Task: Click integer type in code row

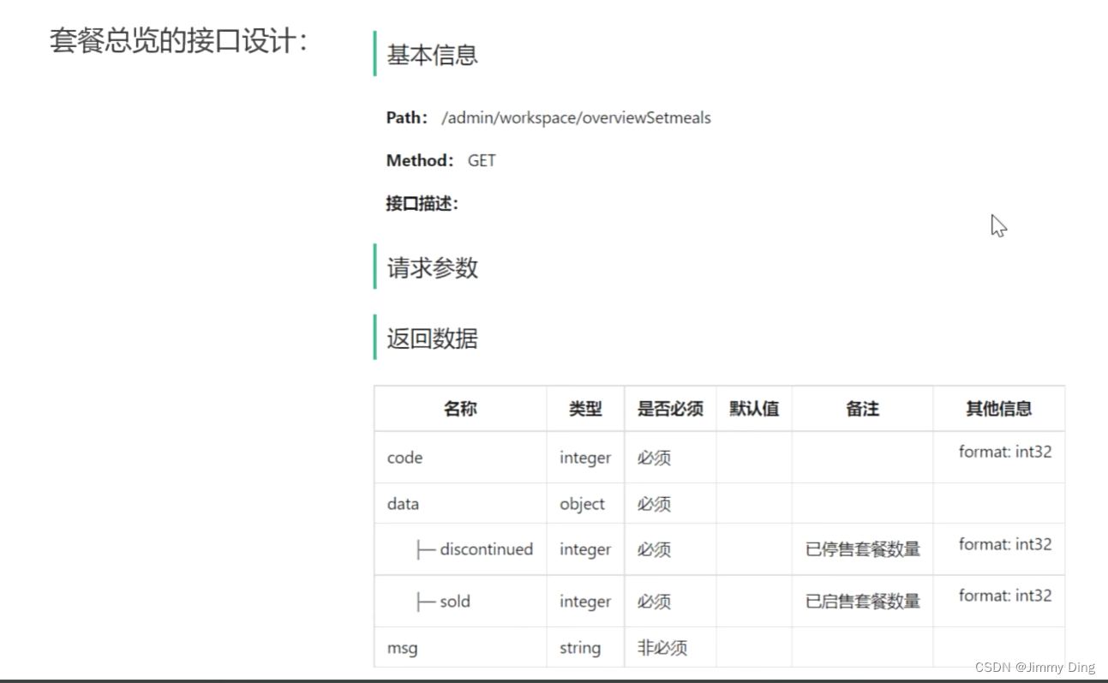Action: coord(585,458)
